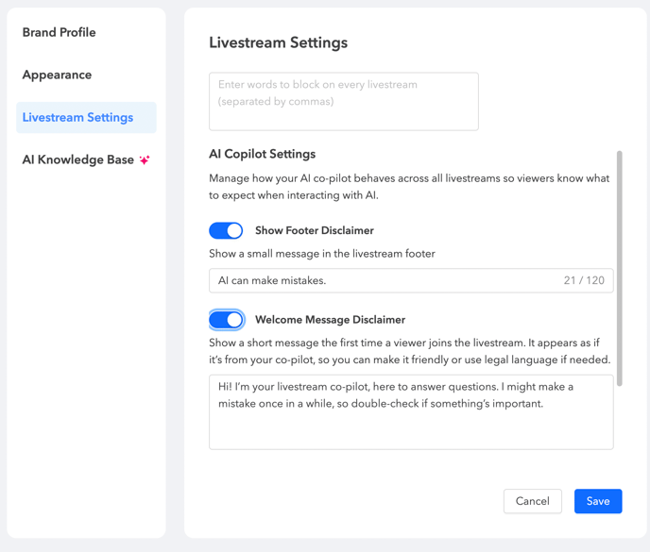Click the sparkle icon beside AI Knowledge Base
The width and height of the screenshot is (650, 552).
(145, 160)
